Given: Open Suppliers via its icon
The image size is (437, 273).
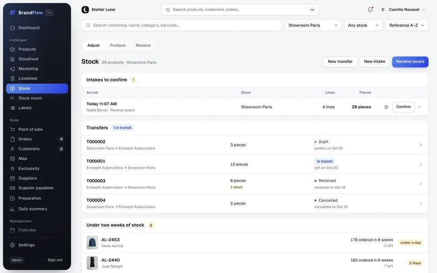Looking at the screenshot, I should pyautogui.click(x=12, y=178).
